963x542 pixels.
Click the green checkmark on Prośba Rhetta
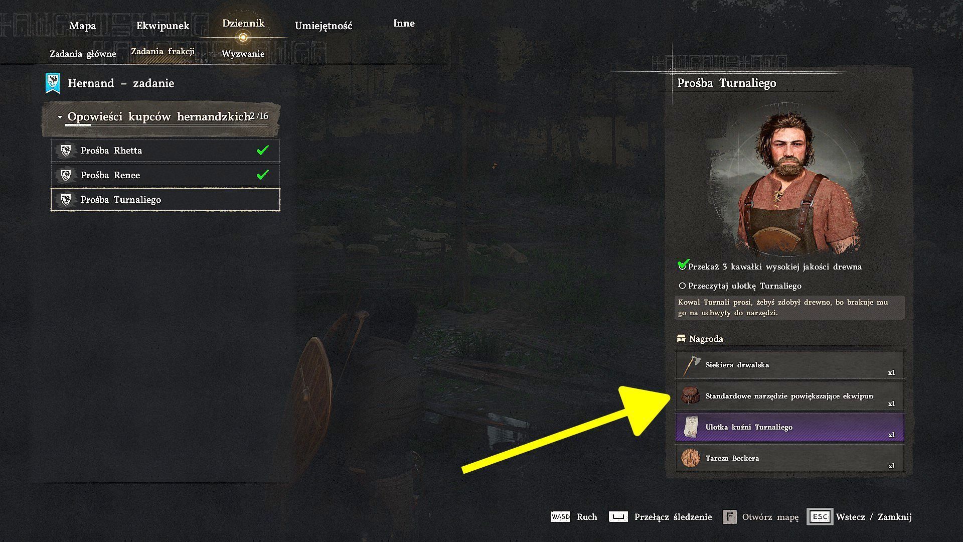coord(262,150)
